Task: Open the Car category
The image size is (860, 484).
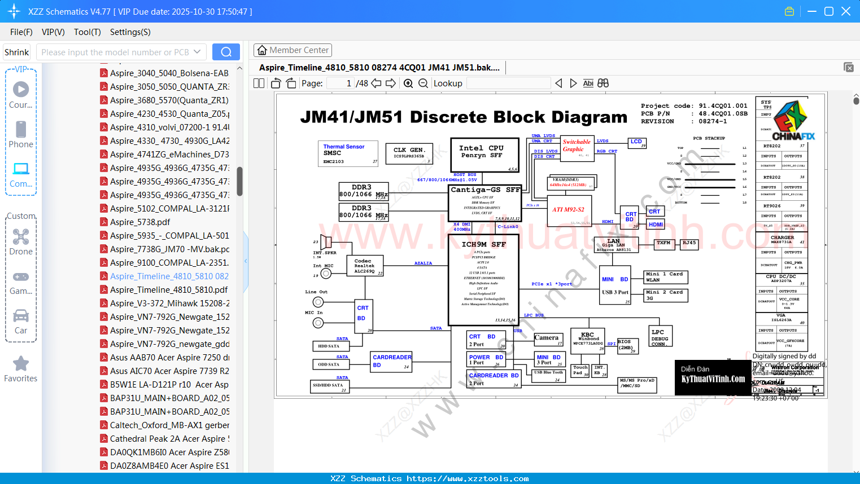Action: 21,322
